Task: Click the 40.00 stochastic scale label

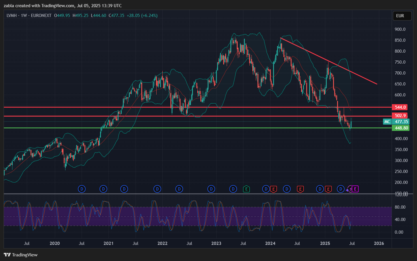Action: point(400,220)
